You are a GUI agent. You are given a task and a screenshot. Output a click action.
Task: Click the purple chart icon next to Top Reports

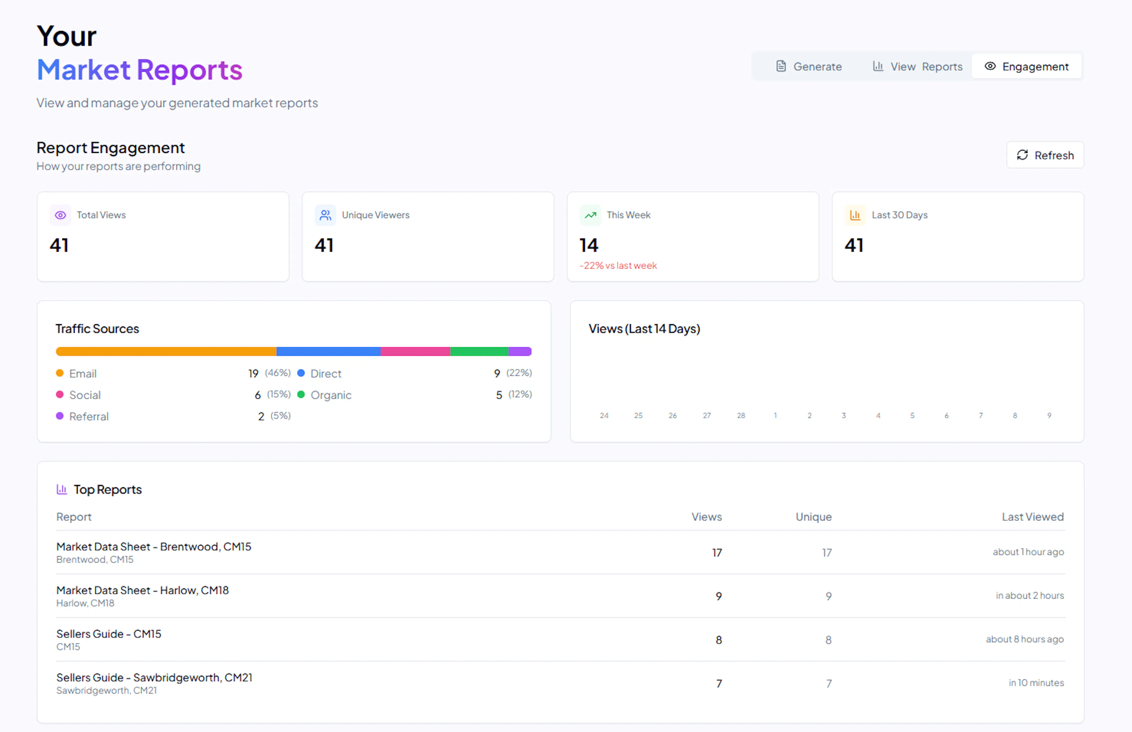click(62, 489)
